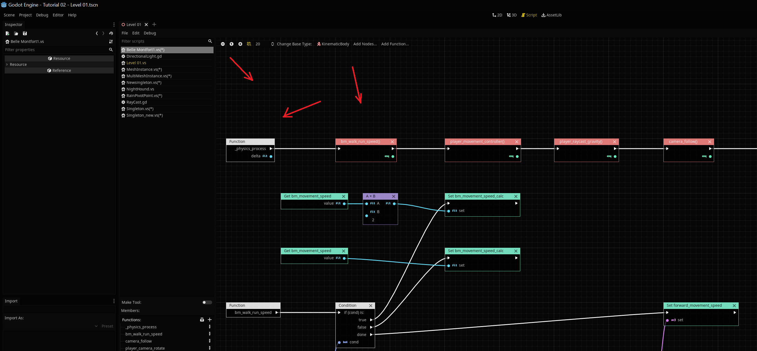The image size is (757, 351).
Task: Click the Add Function button
Action: [x=395, y=44]
